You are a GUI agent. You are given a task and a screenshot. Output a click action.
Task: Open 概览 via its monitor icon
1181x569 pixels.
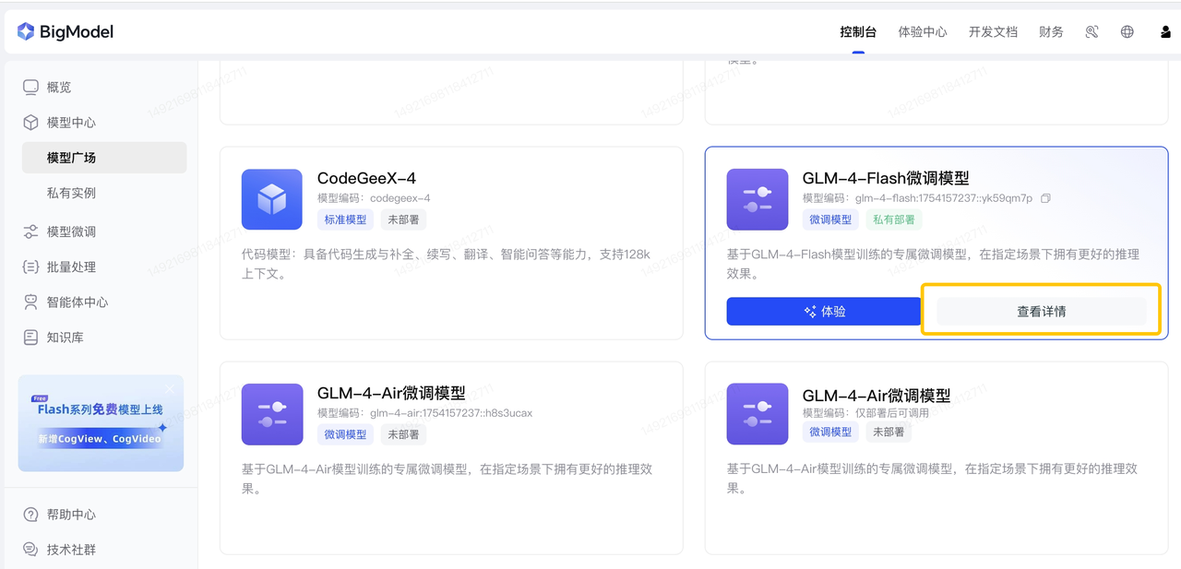point(30,87)
